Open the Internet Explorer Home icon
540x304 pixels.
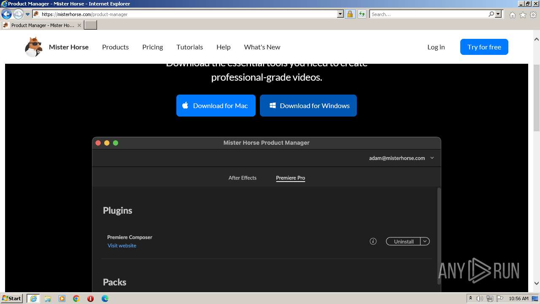(512, 15)
